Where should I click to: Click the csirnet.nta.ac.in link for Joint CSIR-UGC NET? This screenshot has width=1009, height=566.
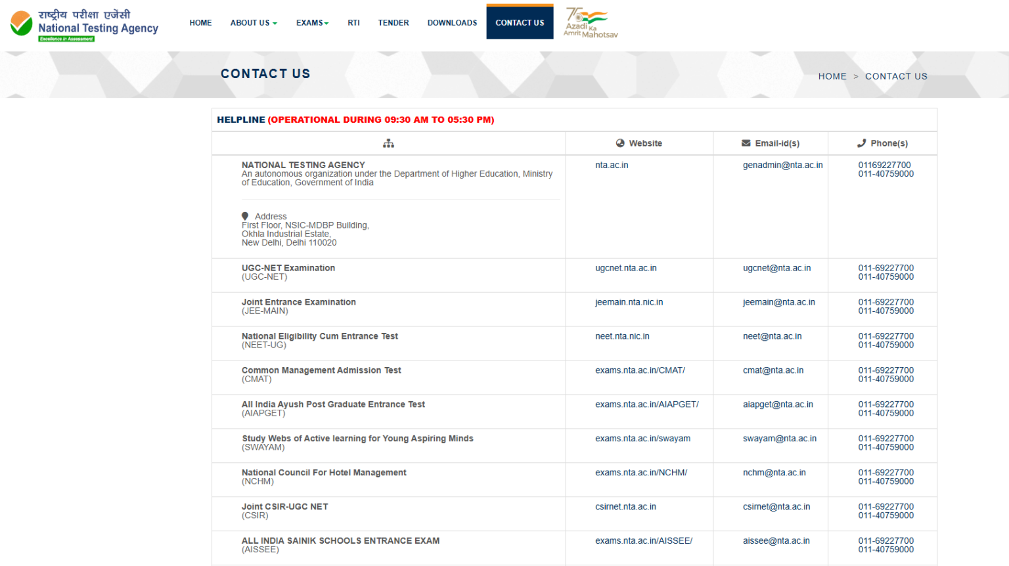coord(625,506)
